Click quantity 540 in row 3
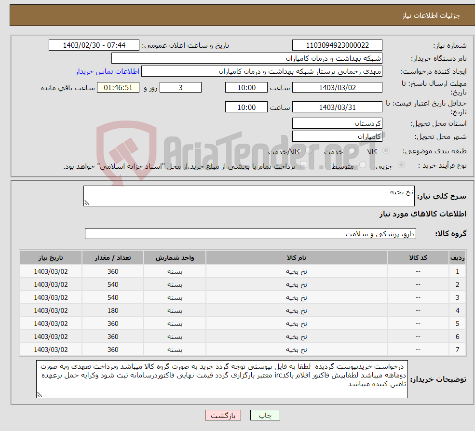Viewport: 475px width, 431px height. coord(113,298)
